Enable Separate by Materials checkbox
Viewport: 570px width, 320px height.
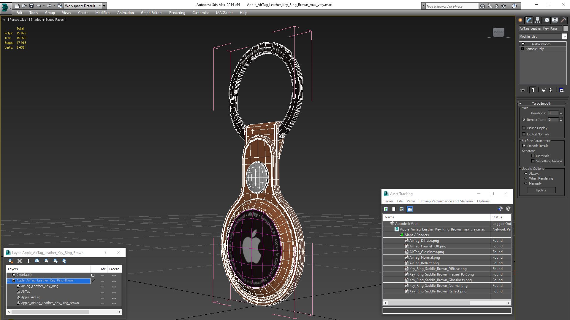pos(533,156)
